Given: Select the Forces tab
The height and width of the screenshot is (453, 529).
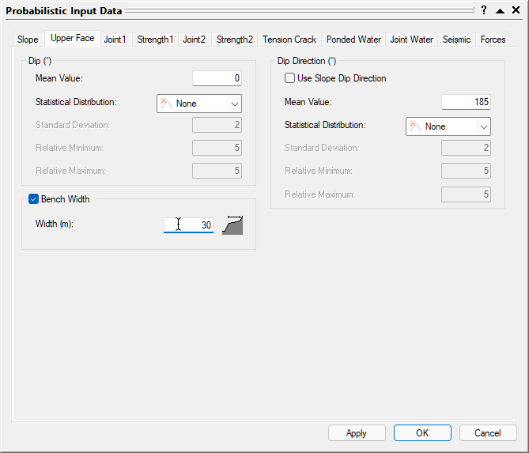Looking at the screenshot, I should [x=493, y=40].
